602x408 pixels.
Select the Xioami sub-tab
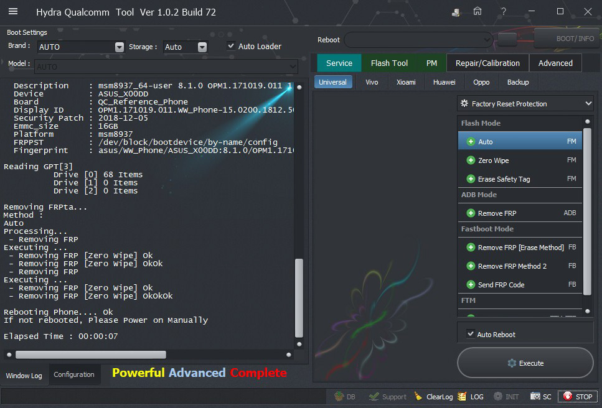pos(406,82)
